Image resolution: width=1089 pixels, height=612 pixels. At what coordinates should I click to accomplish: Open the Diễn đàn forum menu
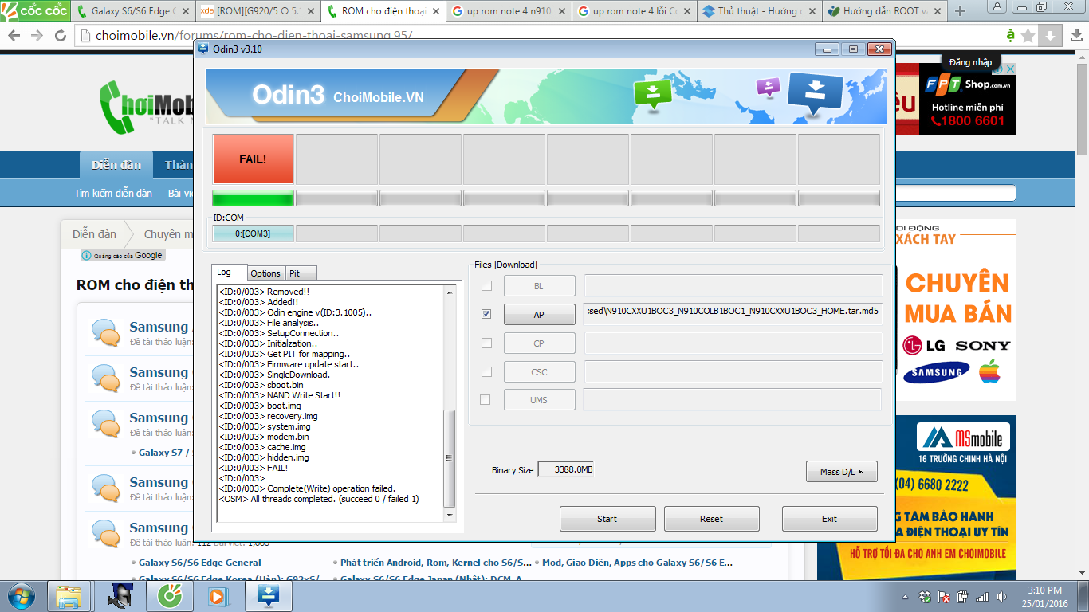[116, 165]
